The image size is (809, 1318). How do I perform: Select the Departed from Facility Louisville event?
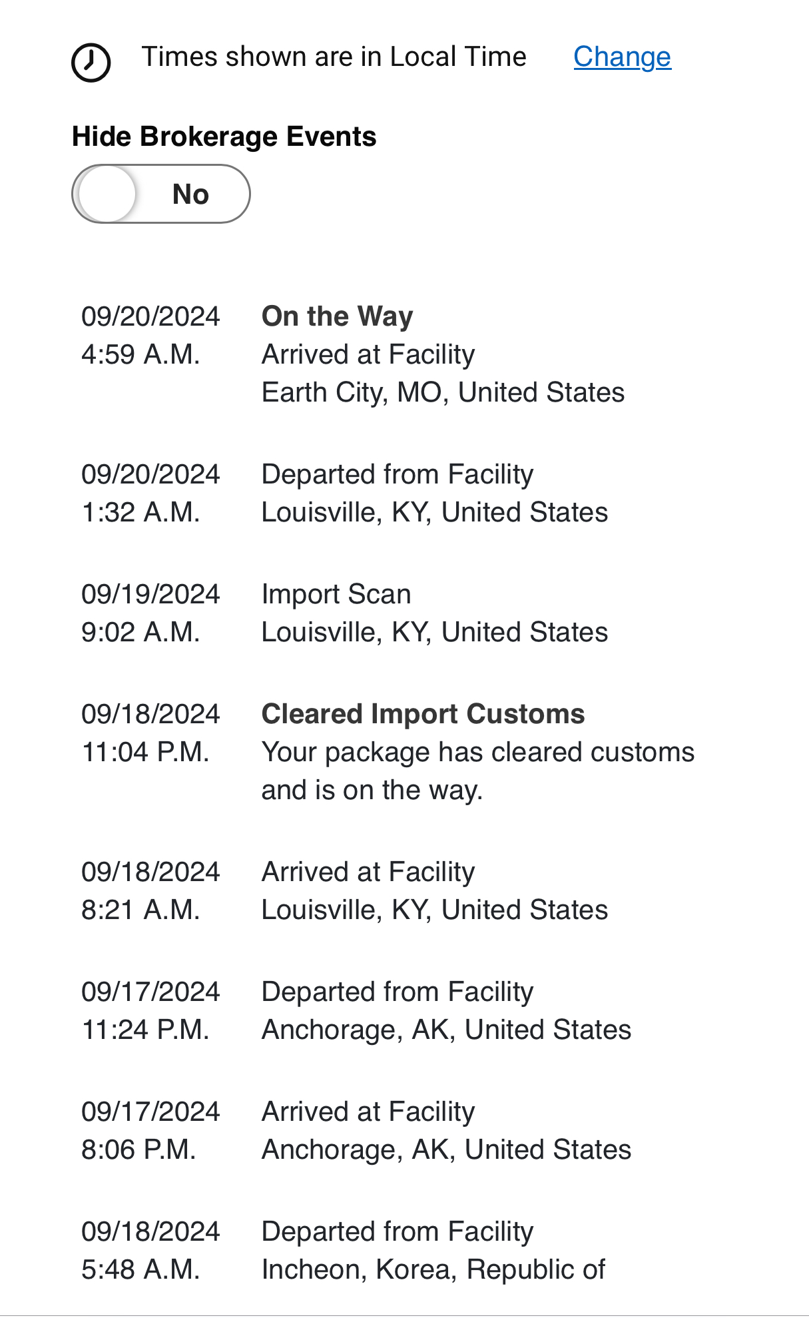(x=397, y=475)
